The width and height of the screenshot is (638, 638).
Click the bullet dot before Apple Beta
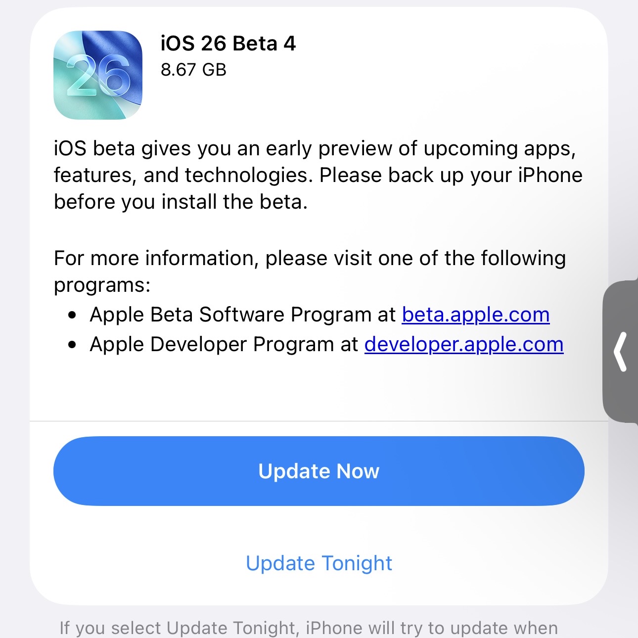tap(73, 315)
